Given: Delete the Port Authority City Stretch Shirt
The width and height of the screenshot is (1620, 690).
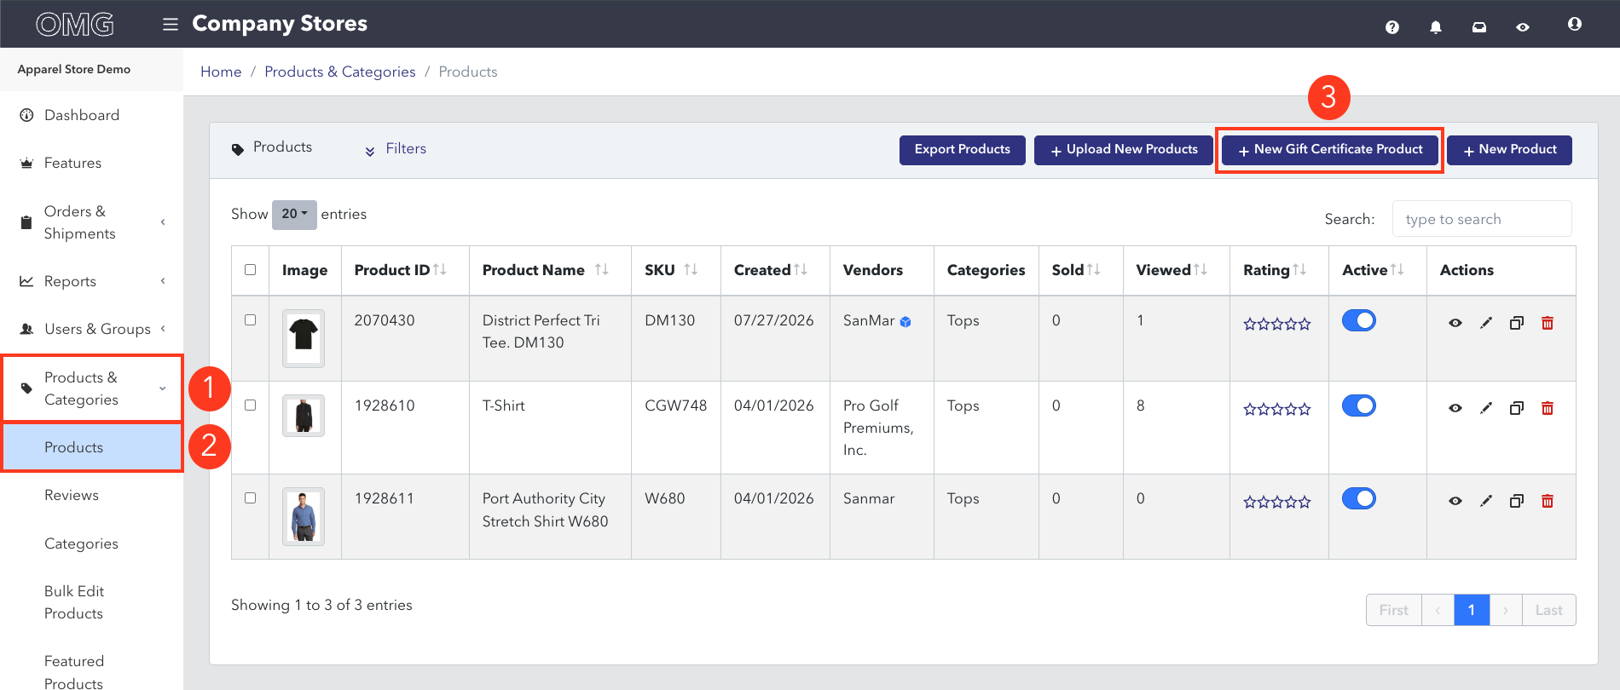Looking at the screenshot, I should (x=1548, y=501).
